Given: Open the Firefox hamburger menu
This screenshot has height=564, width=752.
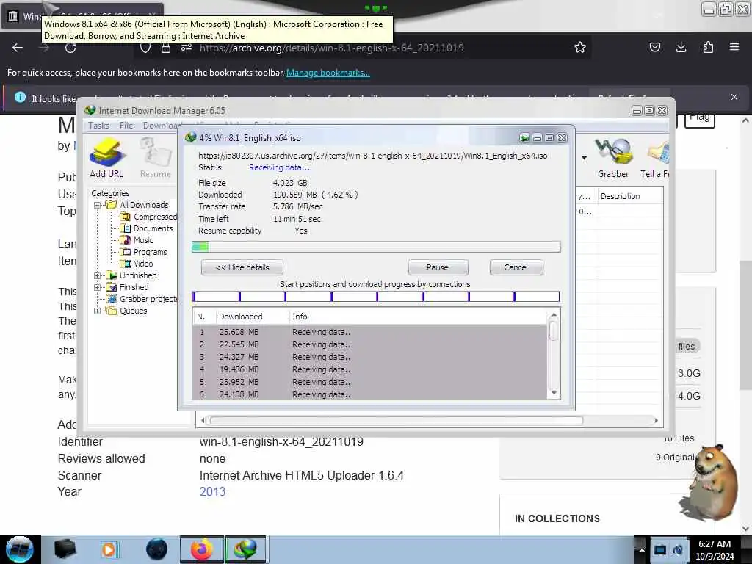Looking at the screenshot, I should tap(734, 47).
